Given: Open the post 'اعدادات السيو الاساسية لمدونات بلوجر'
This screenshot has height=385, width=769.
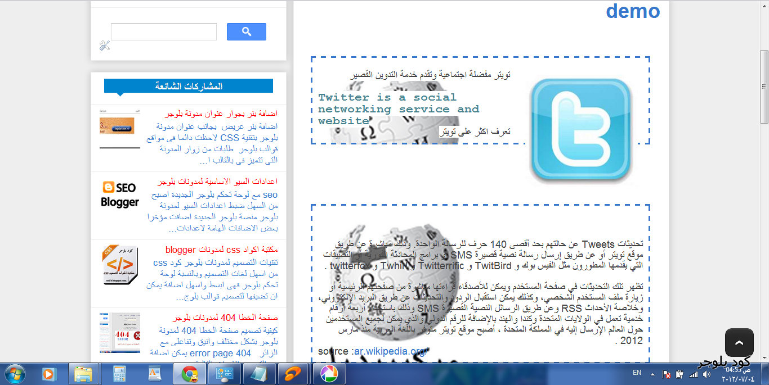Looking at the screenshot, I should (x=217, y=182).
